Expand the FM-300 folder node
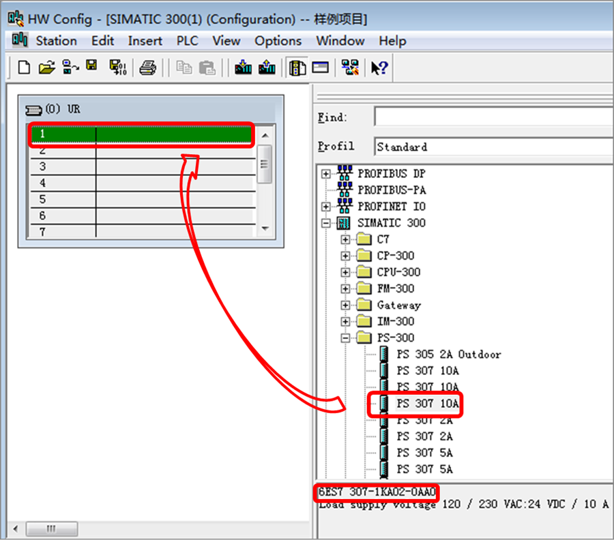 coord(345,289)
